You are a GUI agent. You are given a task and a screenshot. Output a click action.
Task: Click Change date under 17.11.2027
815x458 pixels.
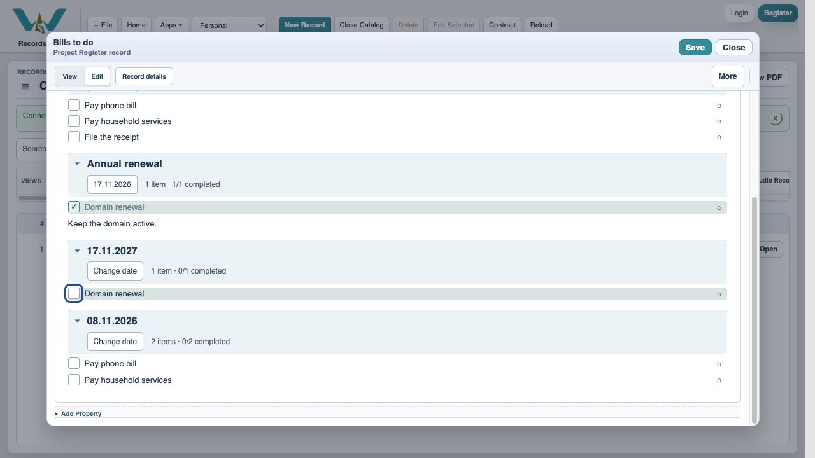point(115,271)
